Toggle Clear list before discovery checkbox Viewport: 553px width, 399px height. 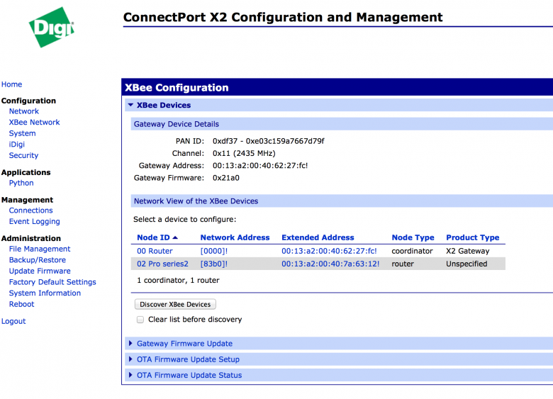(140, 320)
